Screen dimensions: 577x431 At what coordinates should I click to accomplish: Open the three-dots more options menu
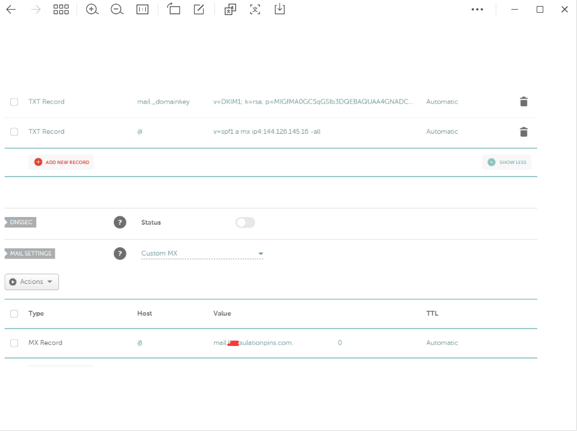pos(477,9)
